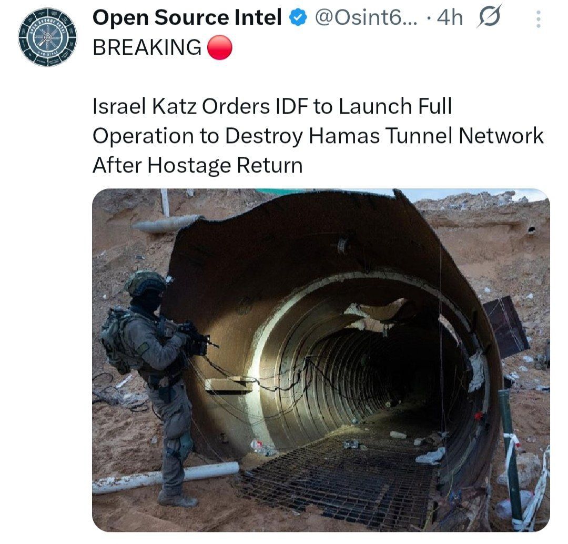Open the attached tunnel photo

tap(321, 360)
